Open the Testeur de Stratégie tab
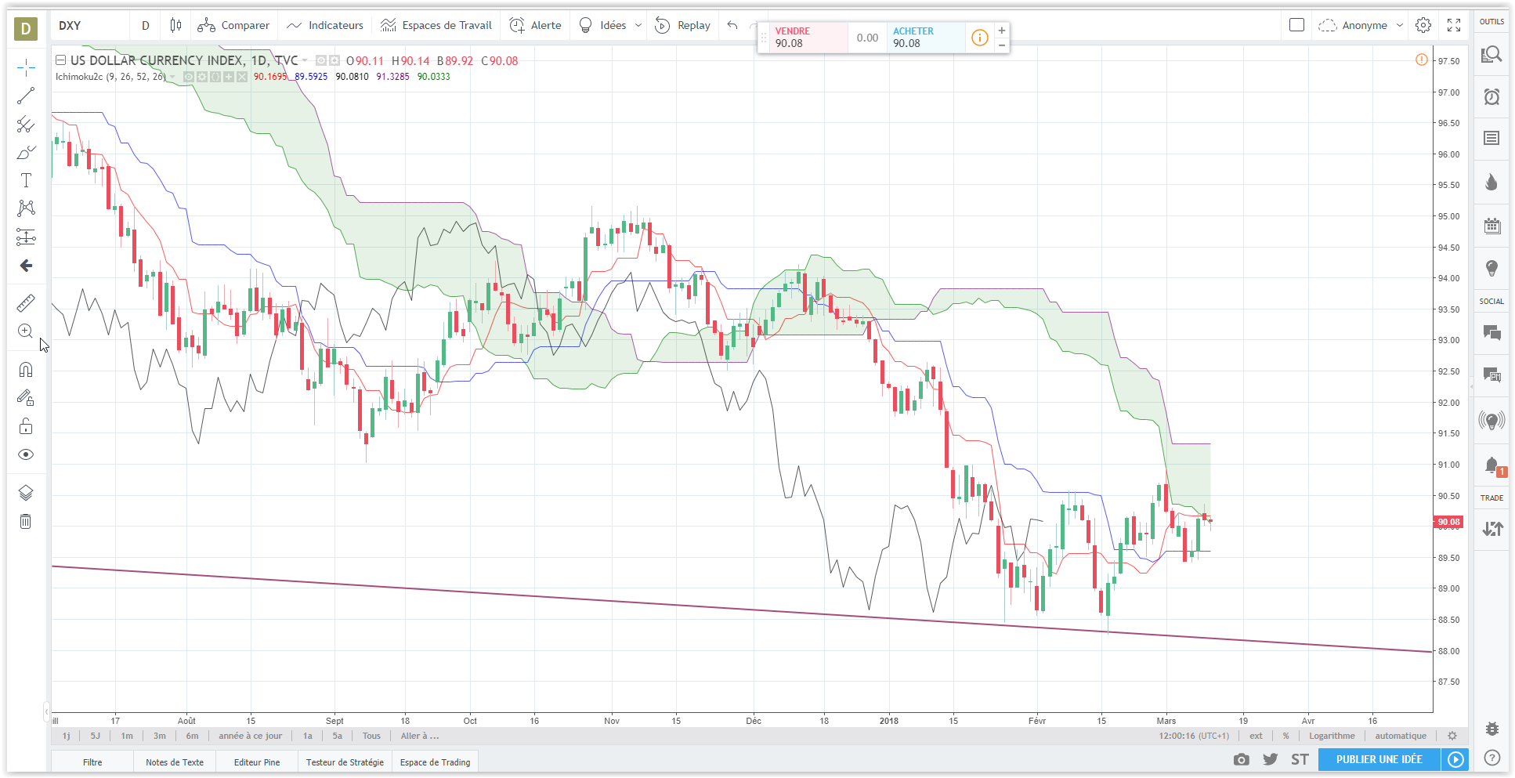 click(x=345, y=762)
